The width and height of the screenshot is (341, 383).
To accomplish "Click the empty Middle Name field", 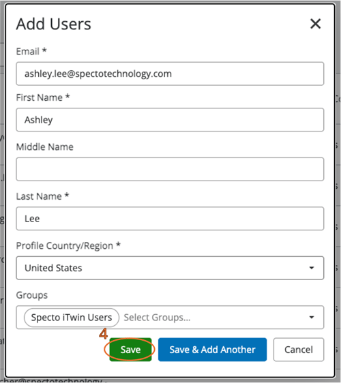I will [170, 169].
